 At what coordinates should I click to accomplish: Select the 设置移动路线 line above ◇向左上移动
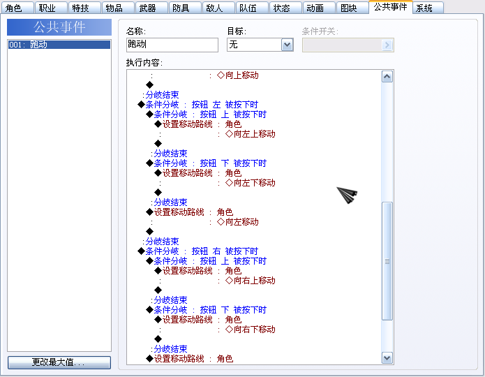click(x=198, y=124)
